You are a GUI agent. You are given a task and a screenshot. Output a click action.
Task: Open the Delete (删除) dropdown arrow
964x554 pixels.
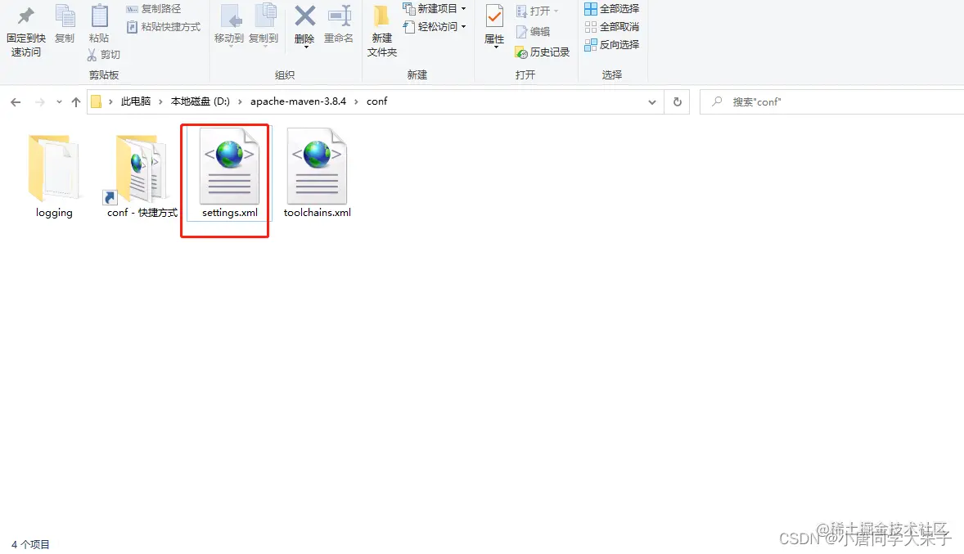pos(305,47)
